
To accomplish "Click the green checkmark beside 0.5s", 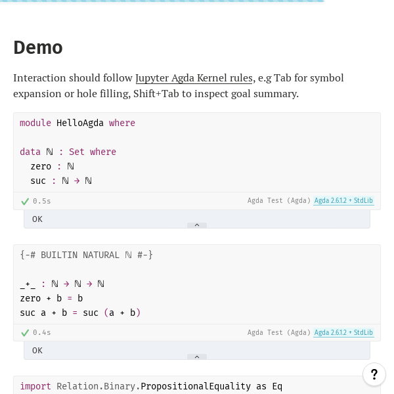I will click(25, 202).
